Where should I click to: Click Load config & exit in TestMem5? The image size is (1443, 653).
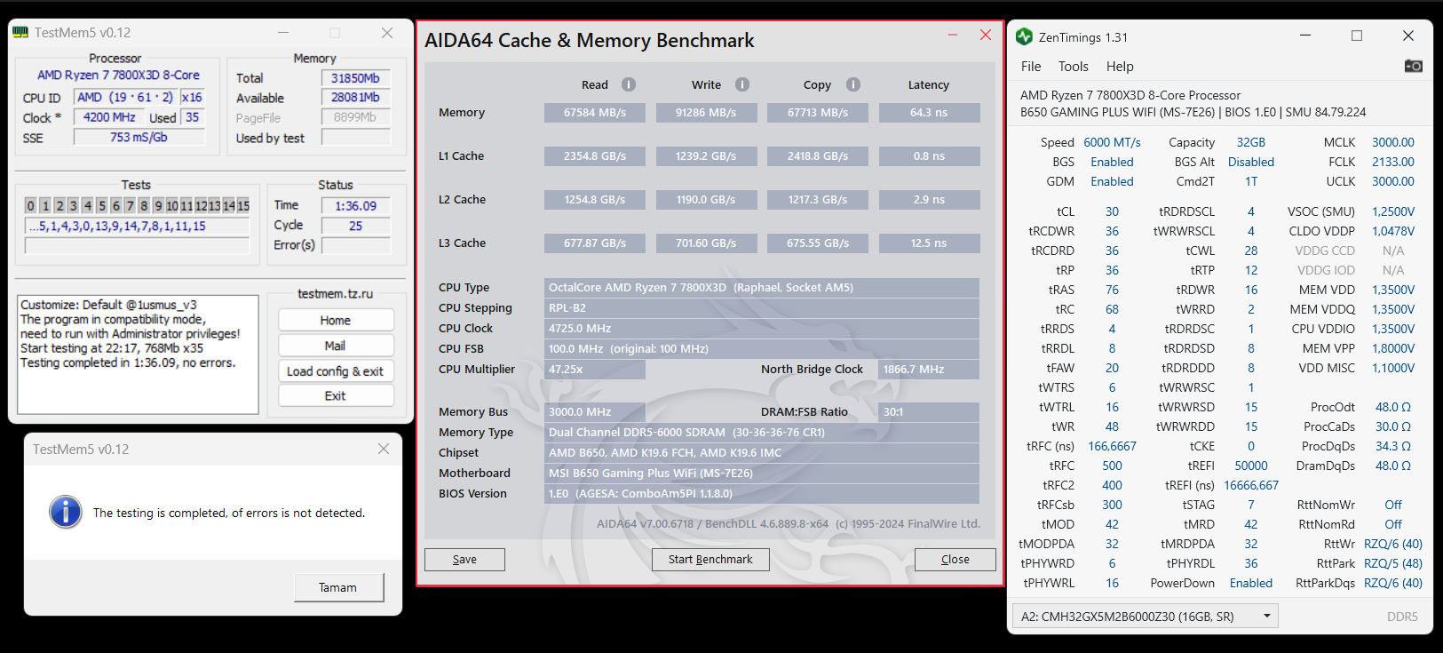[x=336, y=371]
